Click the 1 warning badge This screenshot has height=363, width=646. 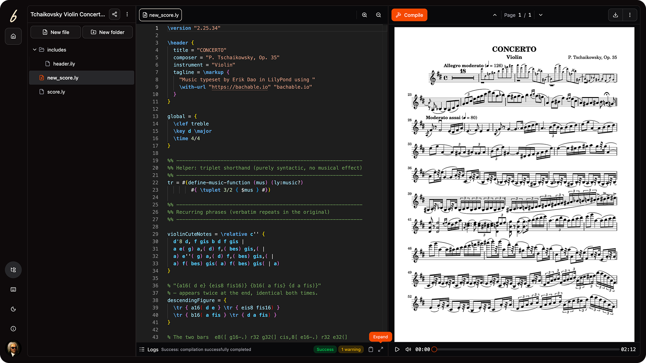351,349
